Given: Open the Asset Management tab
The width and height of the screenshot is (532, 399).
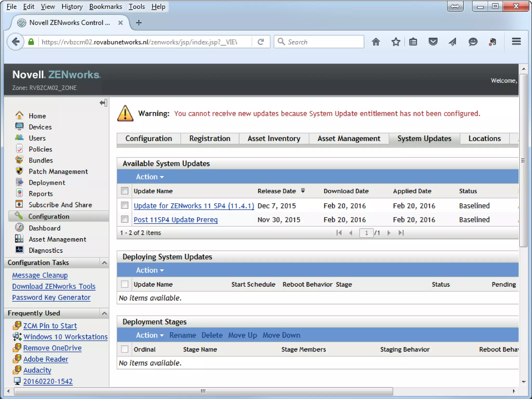Looking at the screenshot, I should [349, 138].
